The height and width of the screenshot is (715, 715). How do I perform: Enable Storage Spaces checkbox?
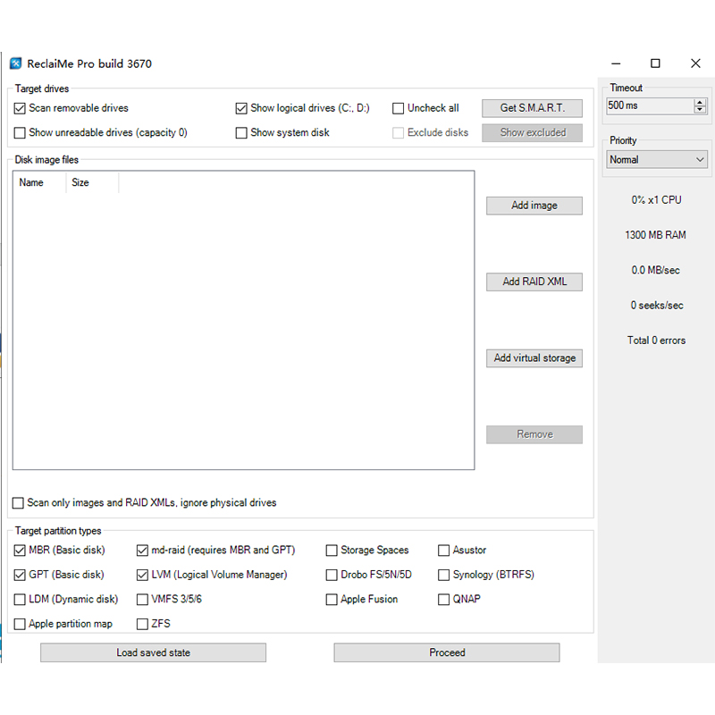[332, 551]
